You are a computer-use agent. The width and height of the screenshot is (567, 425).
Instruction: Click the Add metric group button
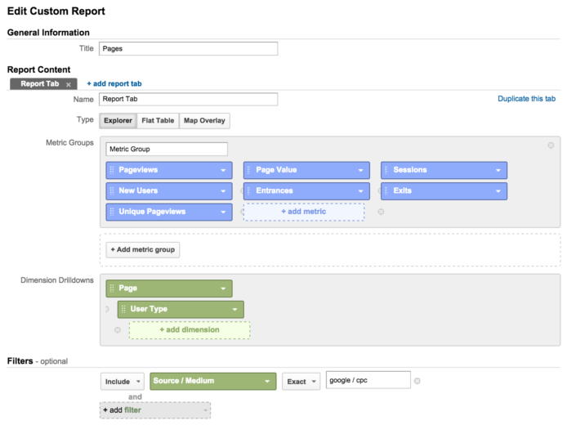tap(143, 250)
